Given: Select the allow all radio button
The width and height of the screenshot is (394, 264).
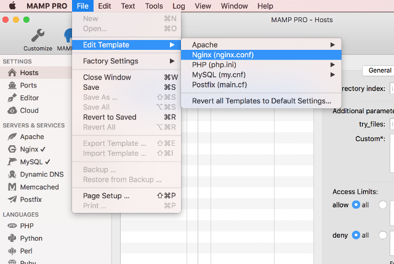Looking at the screenshot, I should (x=356, y=205).
